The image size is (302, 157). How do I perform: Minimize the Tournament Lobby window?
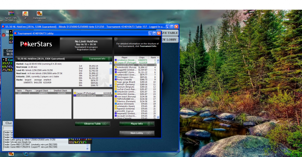150,33
